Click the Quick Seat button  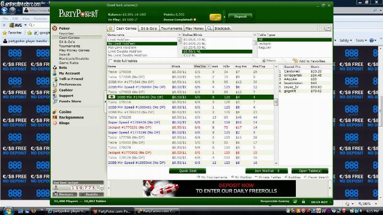(x=188, y=171)
